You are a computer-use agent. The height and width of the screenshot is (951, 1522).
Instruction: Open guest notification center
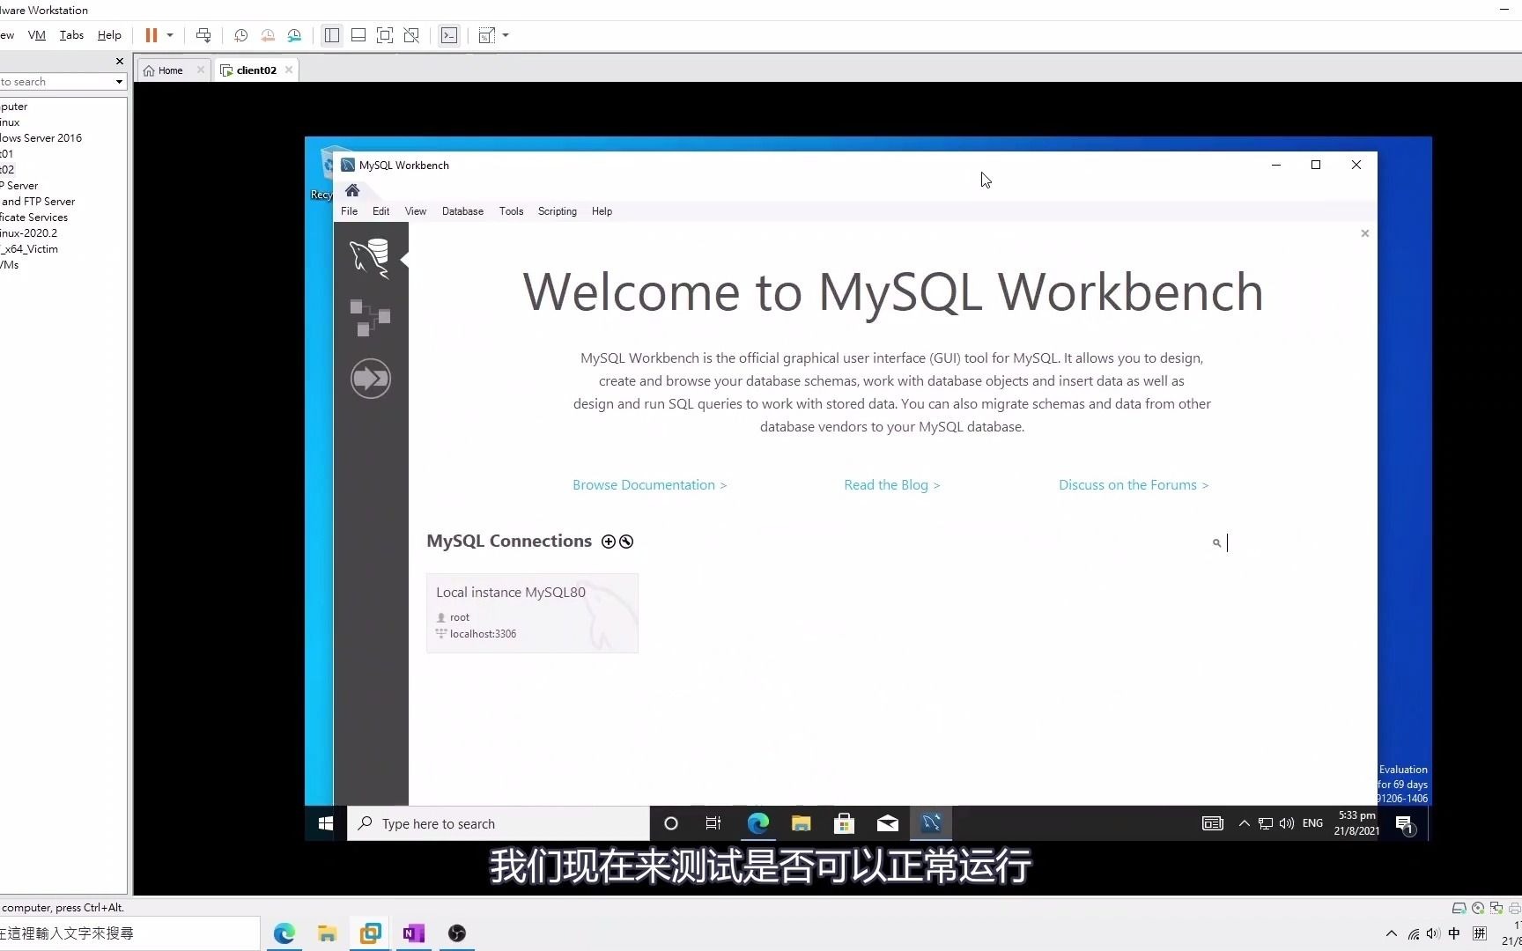1404,824
